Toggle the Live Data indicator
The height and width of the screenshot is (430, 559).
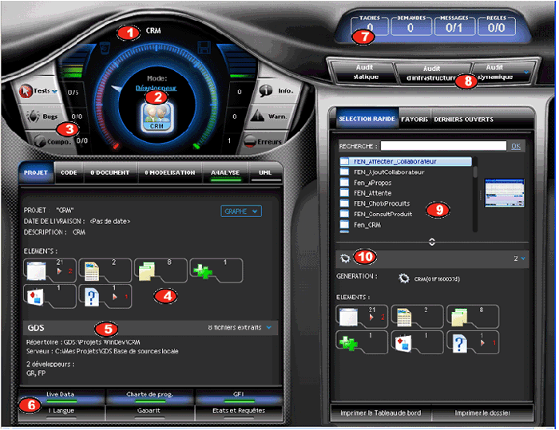(60, 395)
